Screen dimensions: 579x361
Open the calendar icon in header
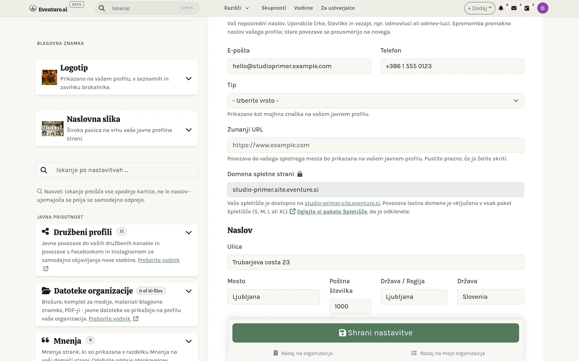tap(527, 8)
